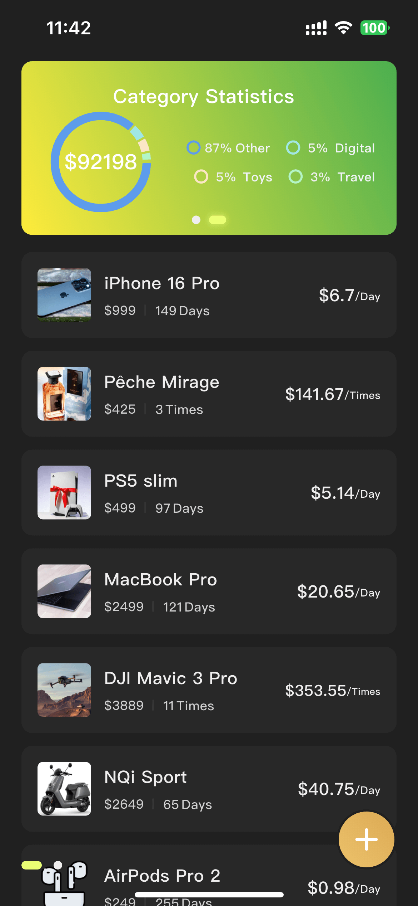The width and height of the screenshot is (418, 906).
Task: Tap the orange plus add button
Action: point(366,839)
